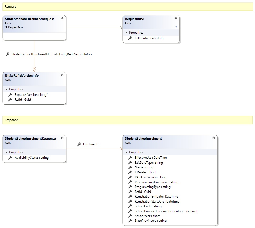
Task: Collapse Properties section in StudentSchoolEnrolment class
Action: (x=126, y=152)
